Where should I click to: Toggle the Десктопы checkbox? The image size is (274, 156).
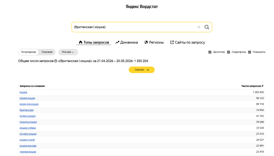click(x=210, y=52)
